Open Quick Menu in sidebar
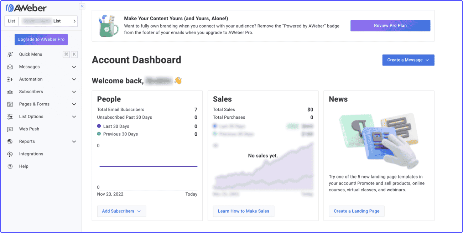Image resolution: width=463 pixels, height=233 pixels. 31,55
